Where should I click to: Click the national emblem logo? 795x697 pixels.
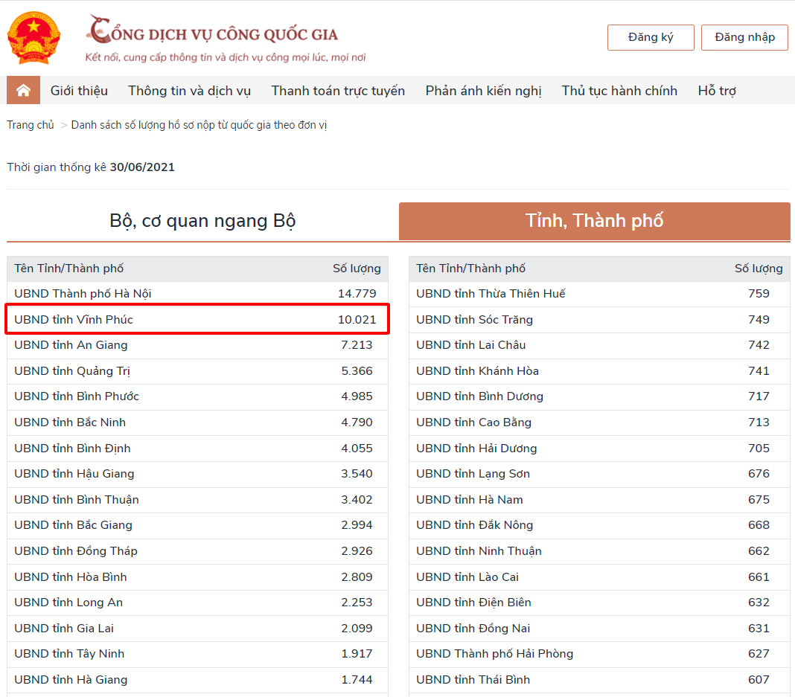click(x=33, y=37)
